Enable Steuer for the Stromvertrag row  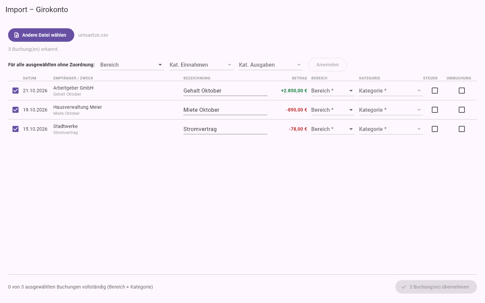click(435, 129)
